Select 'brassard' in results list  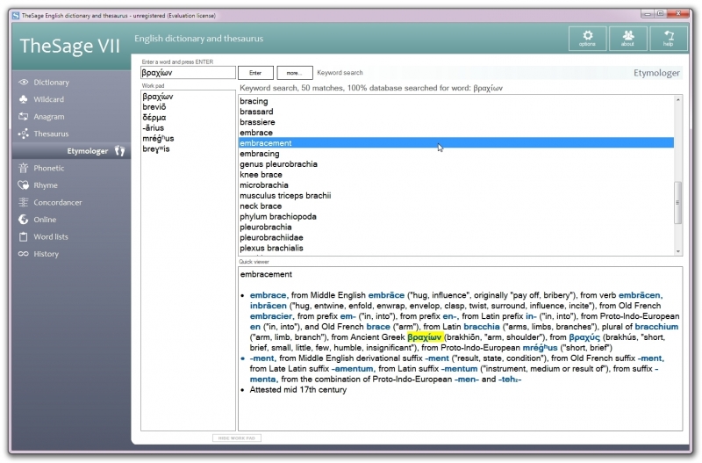455,112
